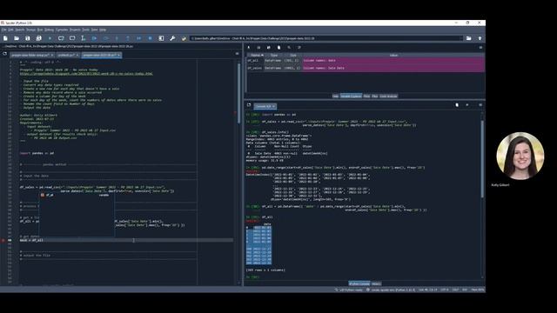Open IPython console options hamburger menu

pyautogui.click(x=480, y=105)
